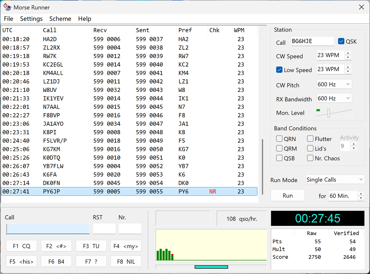Open the Run Mode Single Calls dropdown
The height and width of the screenshot is (274, 370).
pos(335,180)
